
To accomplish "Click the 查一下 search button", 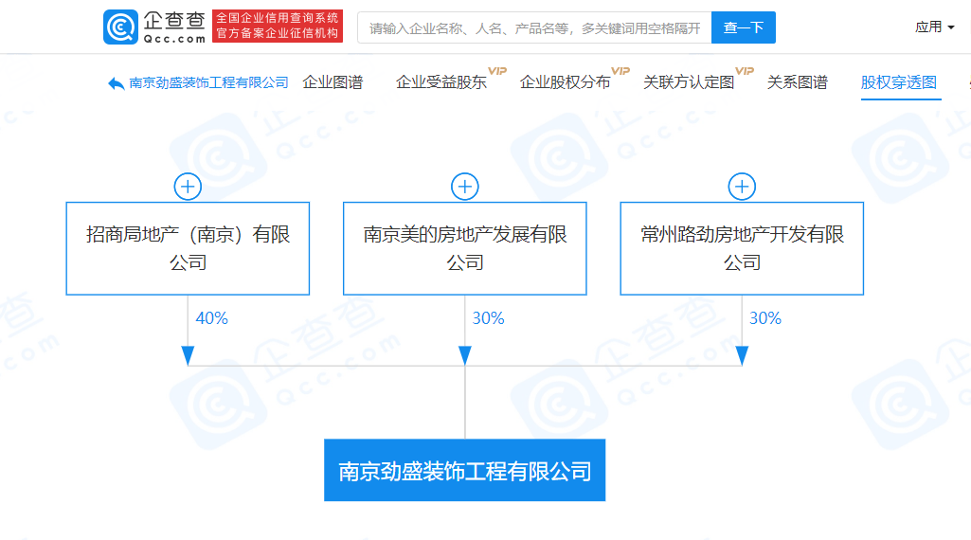I will [743, 27].
